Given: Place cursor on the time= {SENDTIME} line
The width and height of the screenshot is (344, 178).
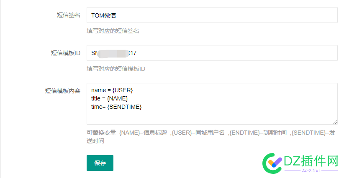Looking at the screenshot, I should tap(116, 107).
